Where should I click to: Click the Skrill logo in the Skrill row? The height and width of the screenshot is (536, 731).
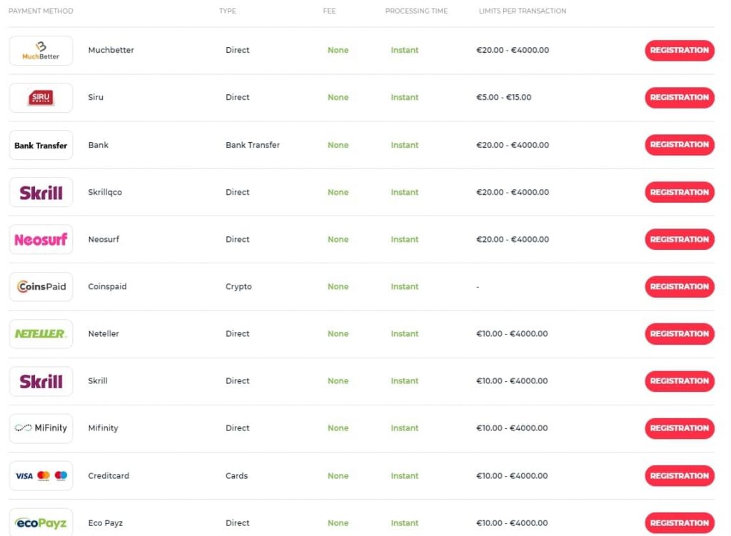[x=41, y=381]
